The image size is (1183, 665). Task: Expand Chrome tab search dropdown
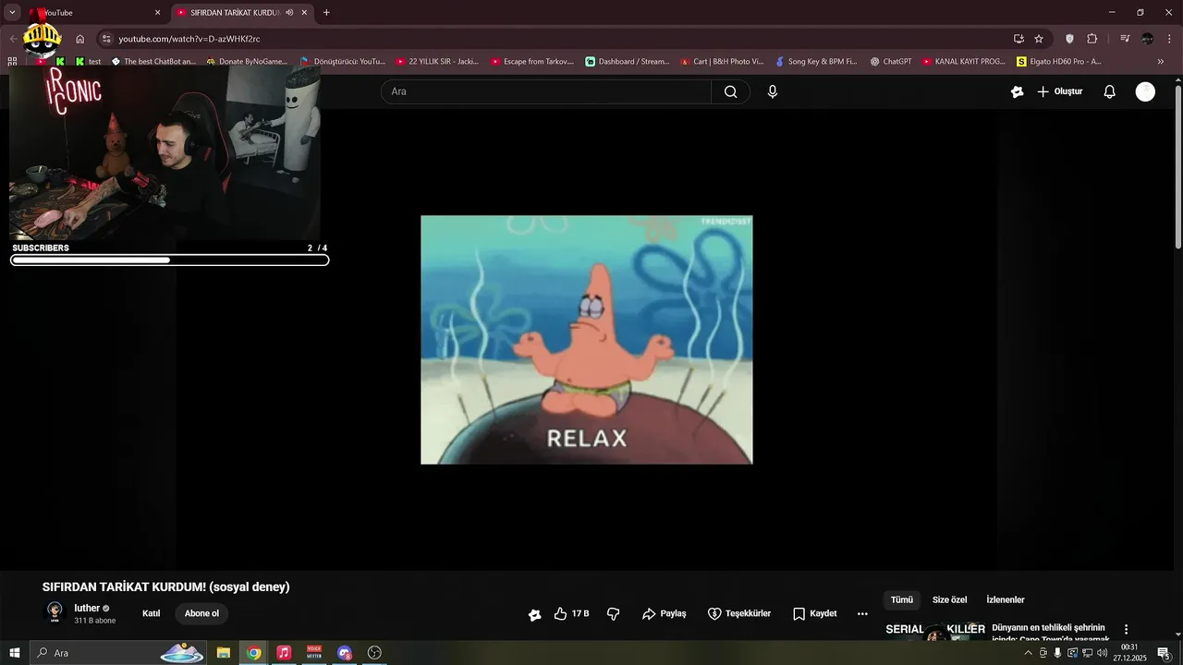click(13, 13)
